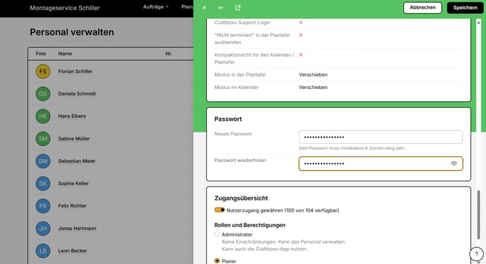486x264 pixels.
Task: Toggle Kompaktansicht für den Kalender red X
Action: tap(300, 55)
